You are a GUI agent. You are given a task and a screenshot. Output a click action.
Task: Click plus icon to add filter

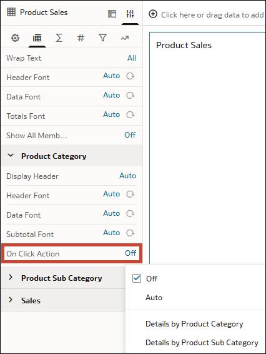coord(153,14)
